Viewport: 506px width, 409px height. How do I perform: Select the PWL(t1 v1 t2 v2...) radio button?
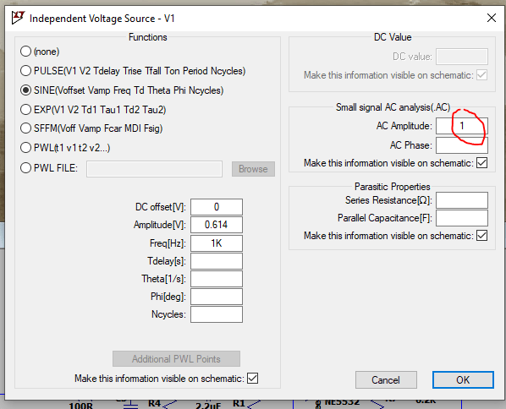pos(25,148)
